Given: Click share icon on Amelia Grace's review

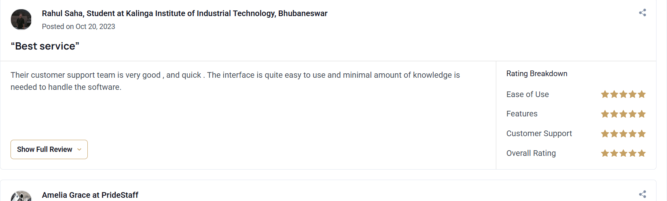Looking at the screenshot, I should (x=642, y=194).
